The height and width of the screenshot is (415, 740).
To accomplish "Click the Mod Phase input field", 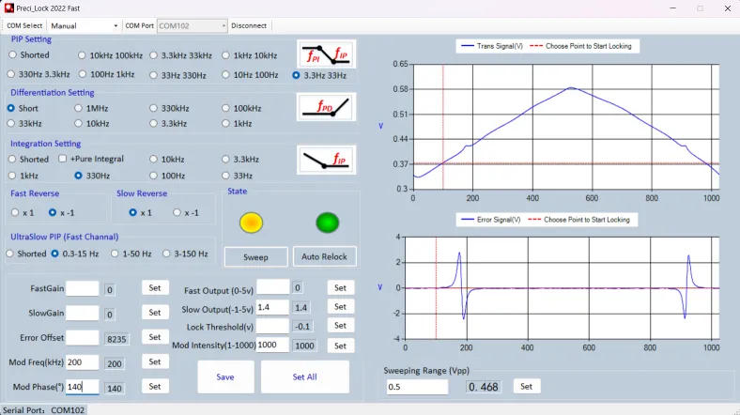I will click(x=83, y=387).
